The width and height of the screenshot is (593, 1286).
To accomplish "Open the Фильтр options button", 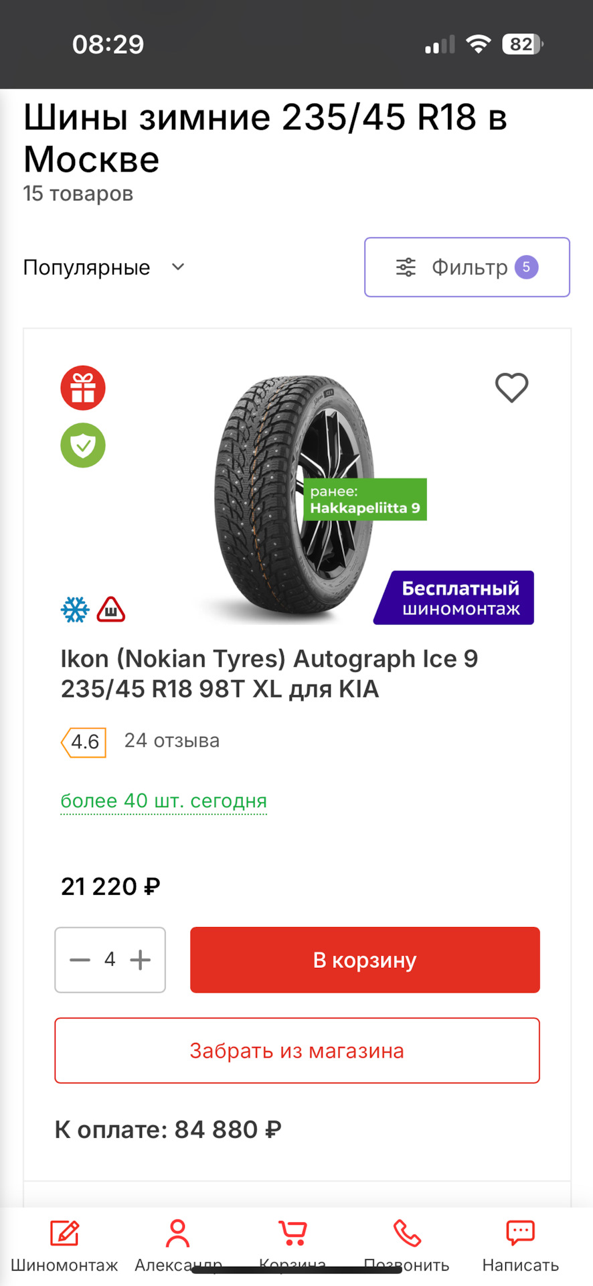I will pos(467,267).
